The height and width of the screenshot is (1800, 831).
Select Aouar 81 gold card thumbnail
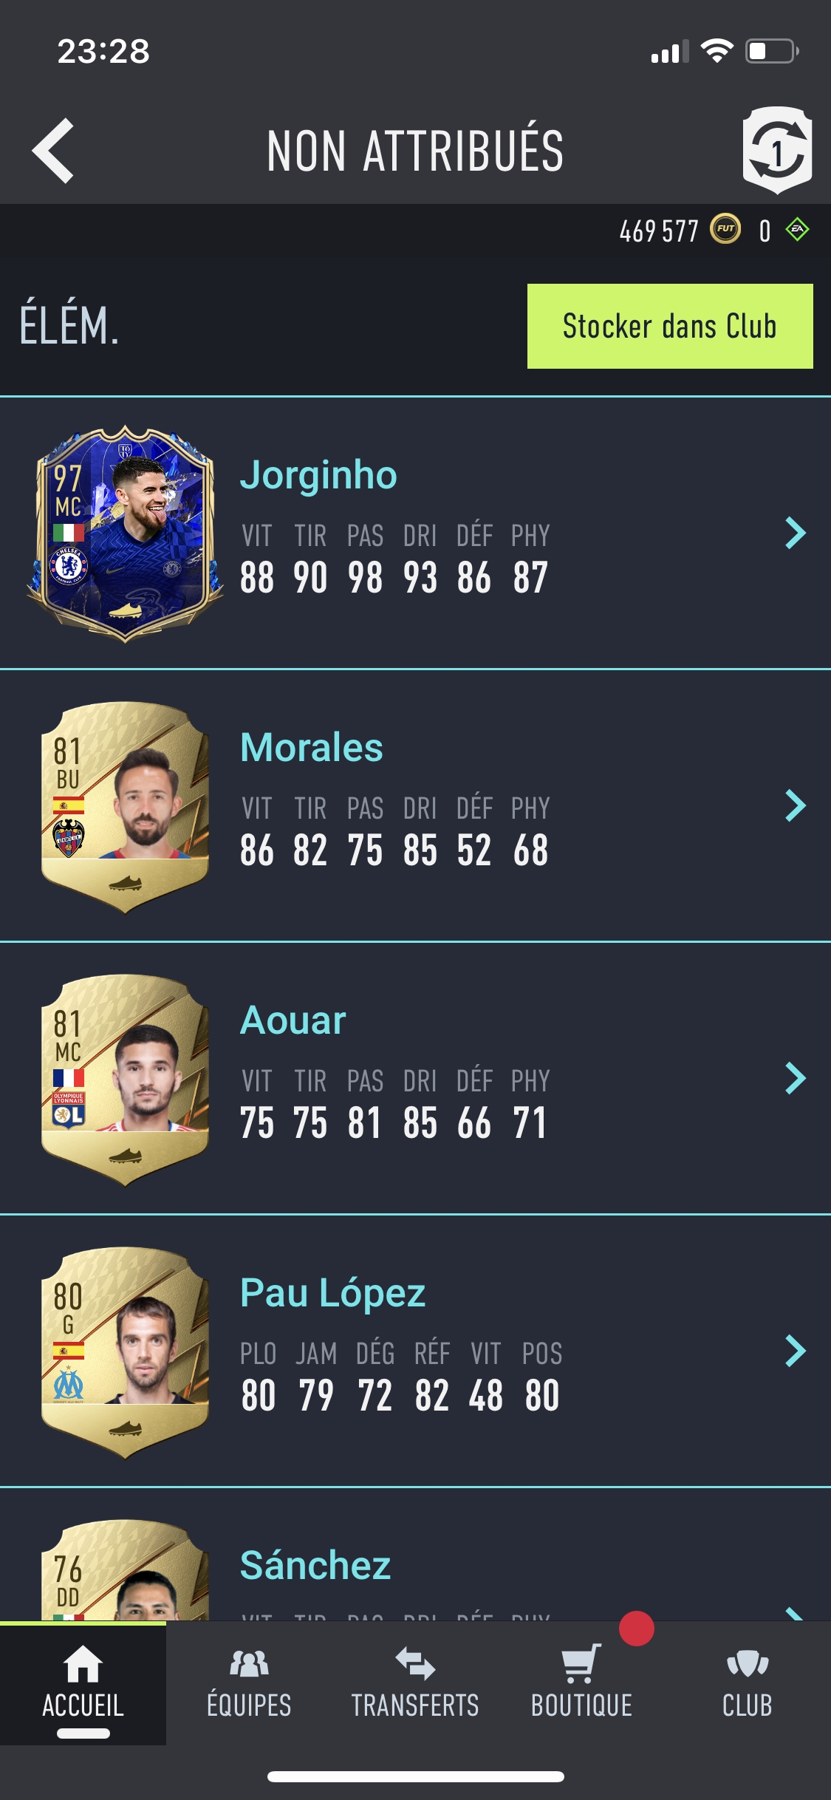[x=125, y=1080]
